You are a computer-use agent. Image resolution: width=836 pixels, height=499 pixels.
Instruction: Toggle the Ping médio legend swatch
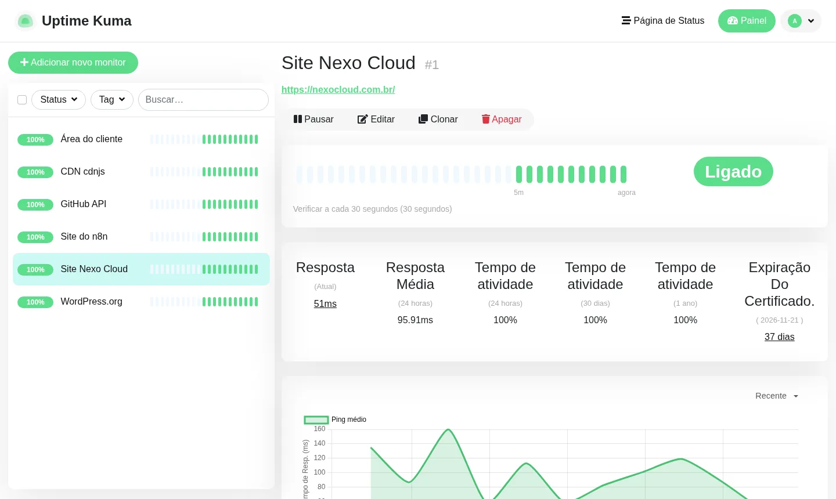point(316,420)
